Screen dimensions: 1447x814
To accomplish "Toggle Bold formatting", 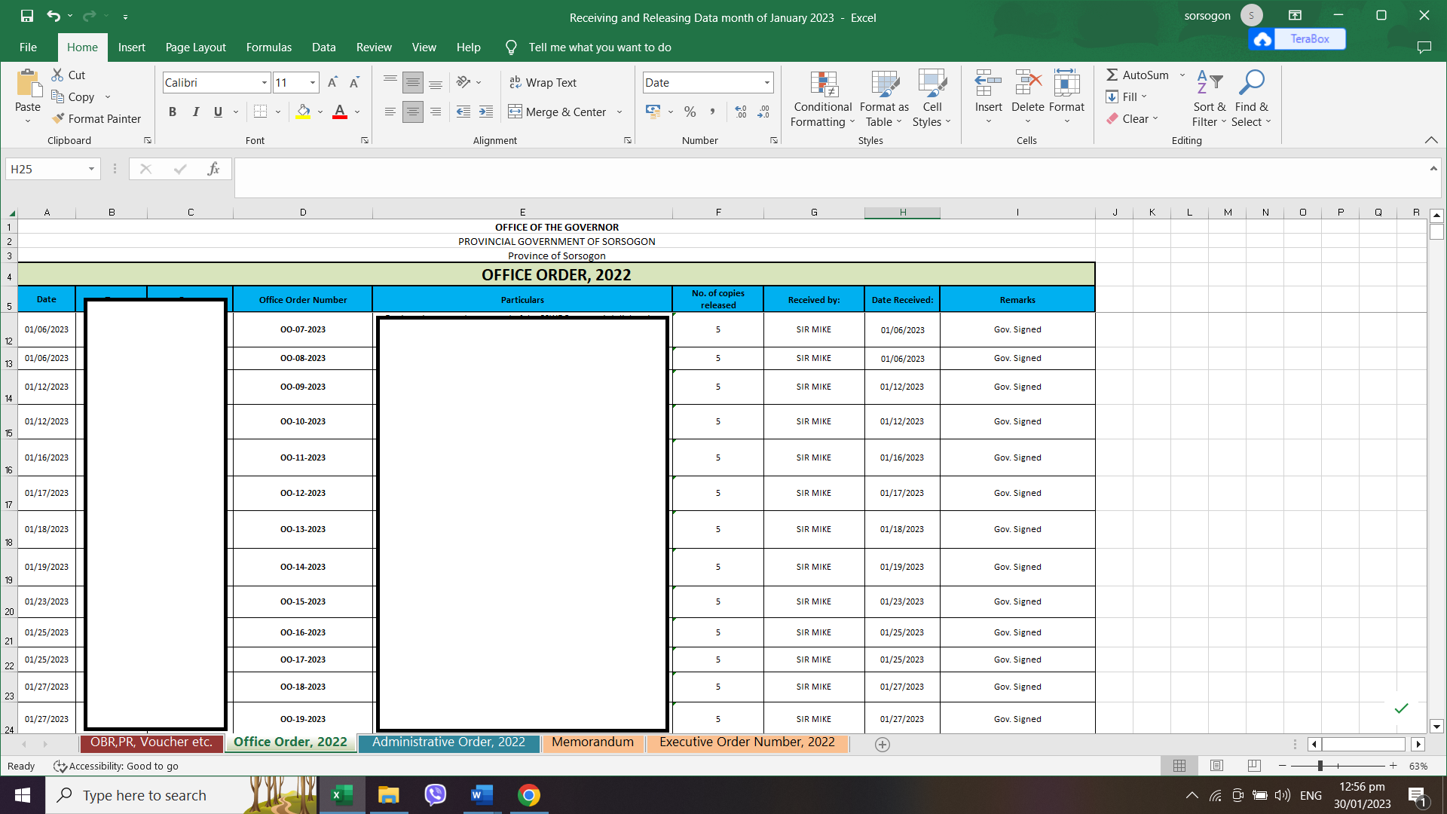I will pyautogui.click(x=173, y=112).
